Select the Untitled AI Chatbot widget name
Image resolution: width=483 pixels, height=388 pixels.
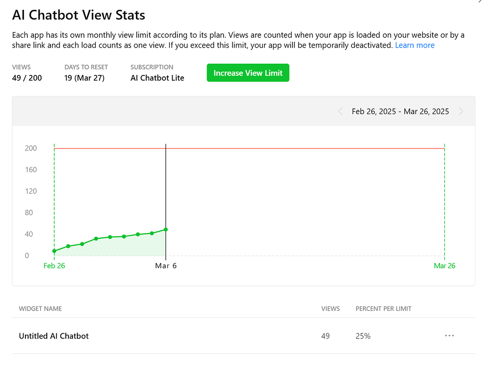pos(54,336)
